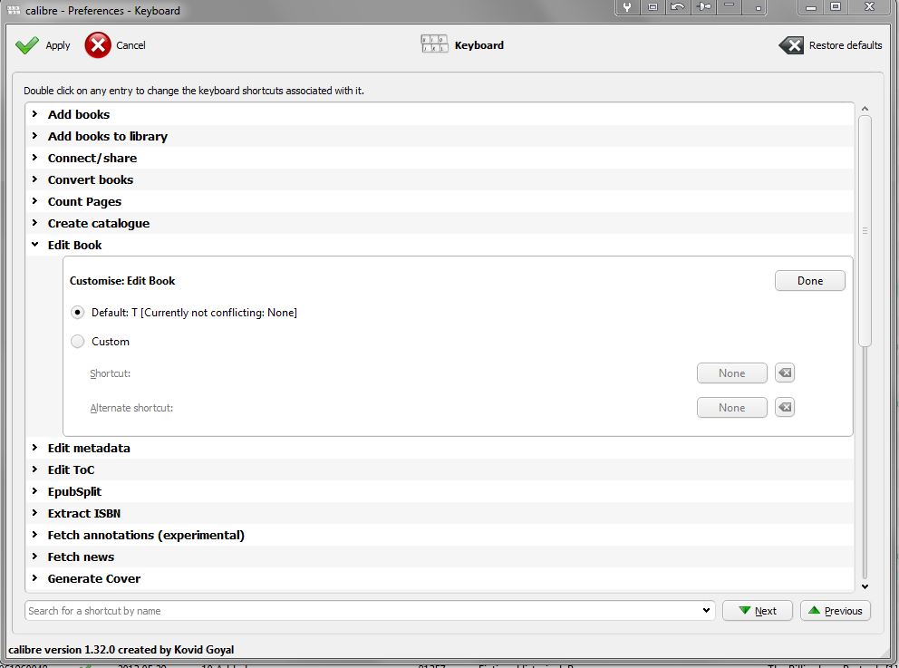Select the Edit Book entry label
Image resolution: width=899 pixels, height=668 pixels.
tap(74, 246)
